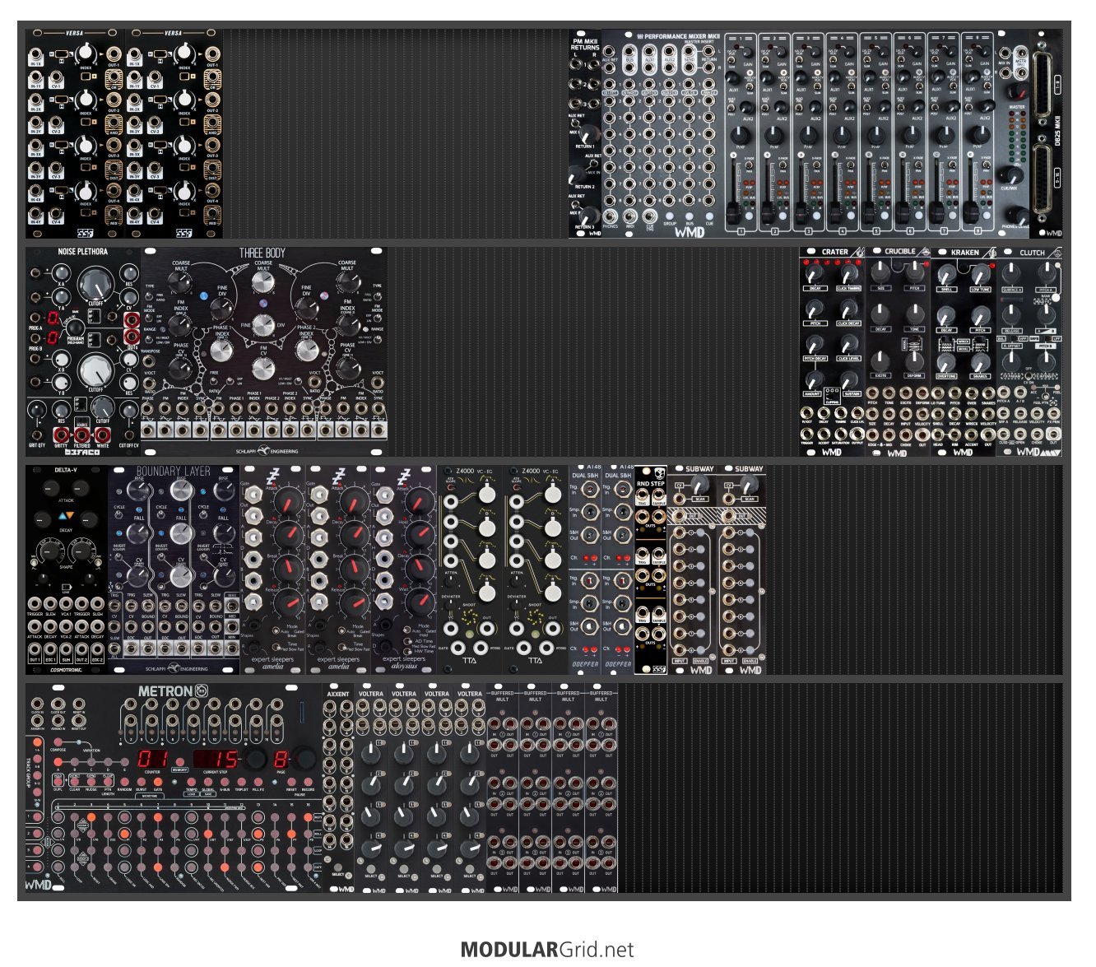Click the WHITE output jack on Noise Plethora
Screen dimensions: 1096x967
[x=104, y=435]
